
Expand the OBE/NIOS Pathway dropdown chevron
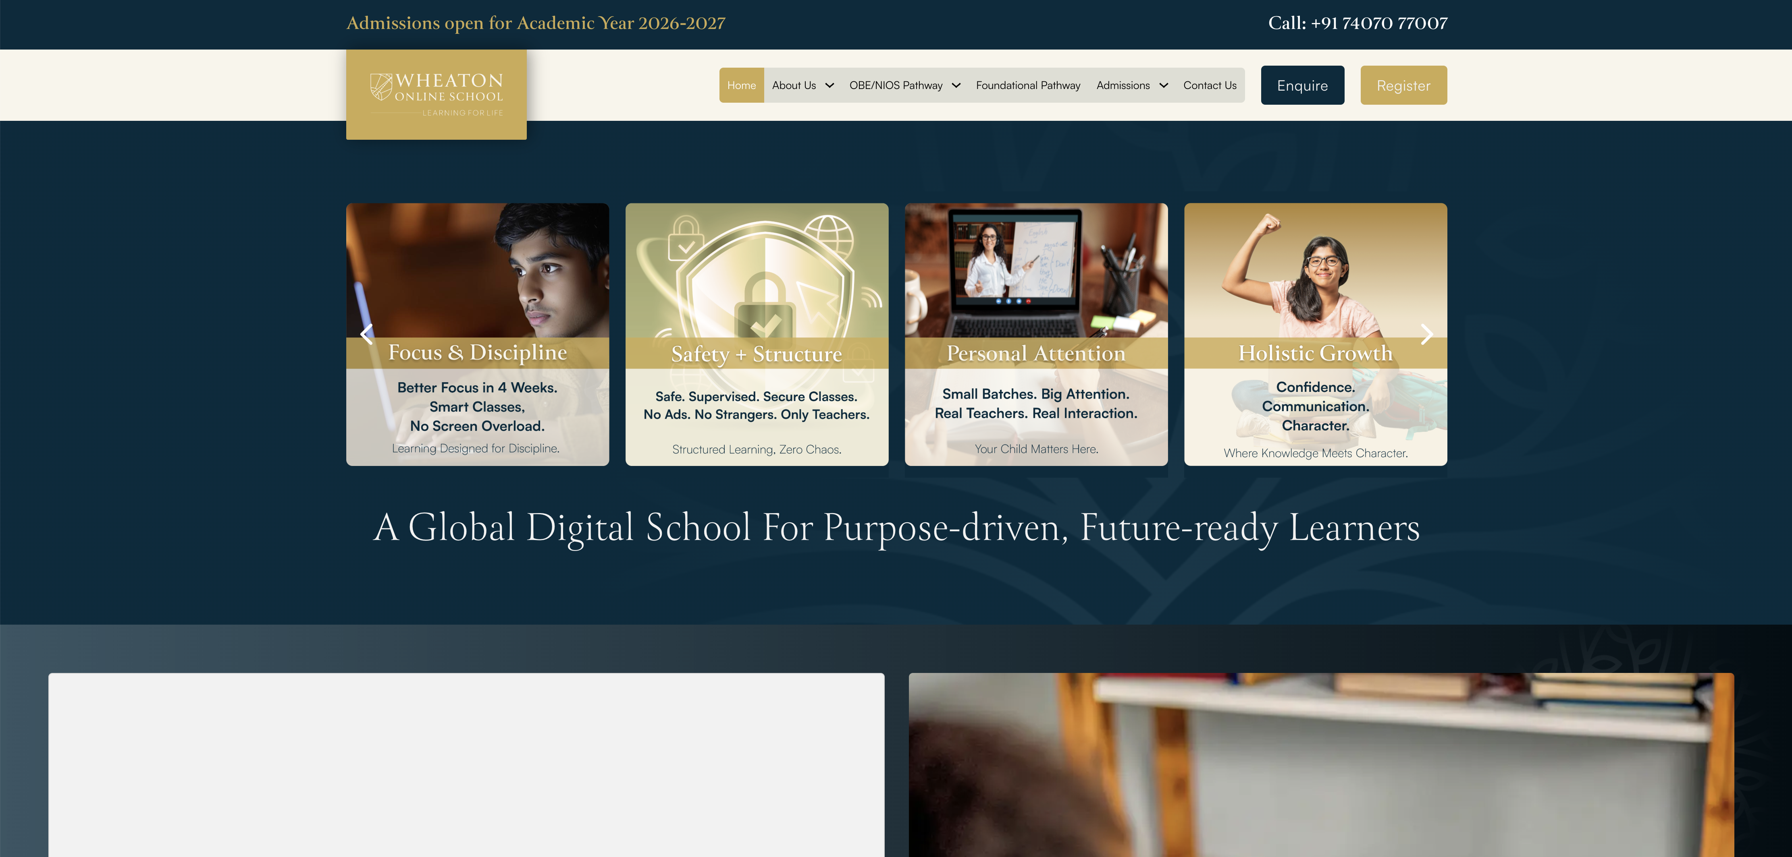click(x=956, y=85)
